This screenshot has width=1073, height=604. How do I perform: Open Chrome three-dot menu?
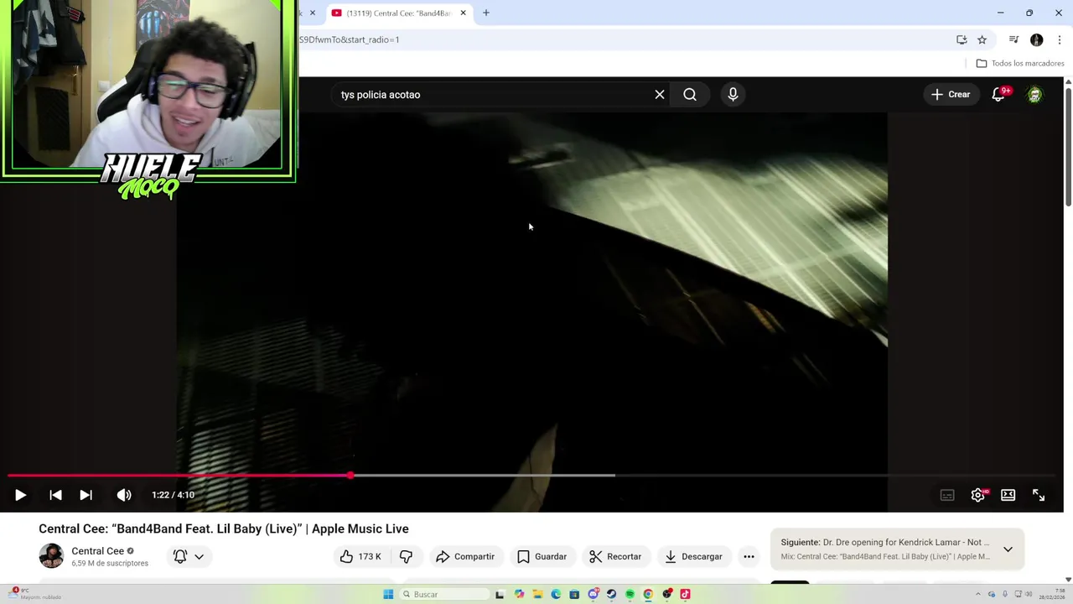[1059, 39]
